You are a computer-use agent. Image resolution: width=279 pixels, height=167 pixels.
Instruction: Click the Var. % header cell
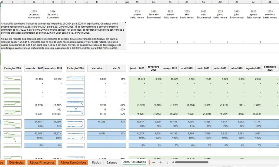click(116, 68)
